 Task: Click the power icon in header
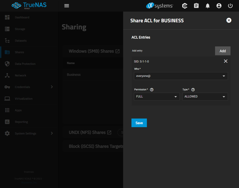[230, 6]
